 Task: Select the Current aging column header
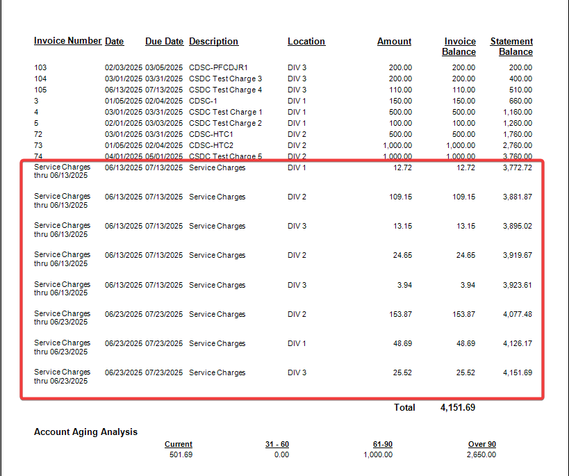point(179,444)
